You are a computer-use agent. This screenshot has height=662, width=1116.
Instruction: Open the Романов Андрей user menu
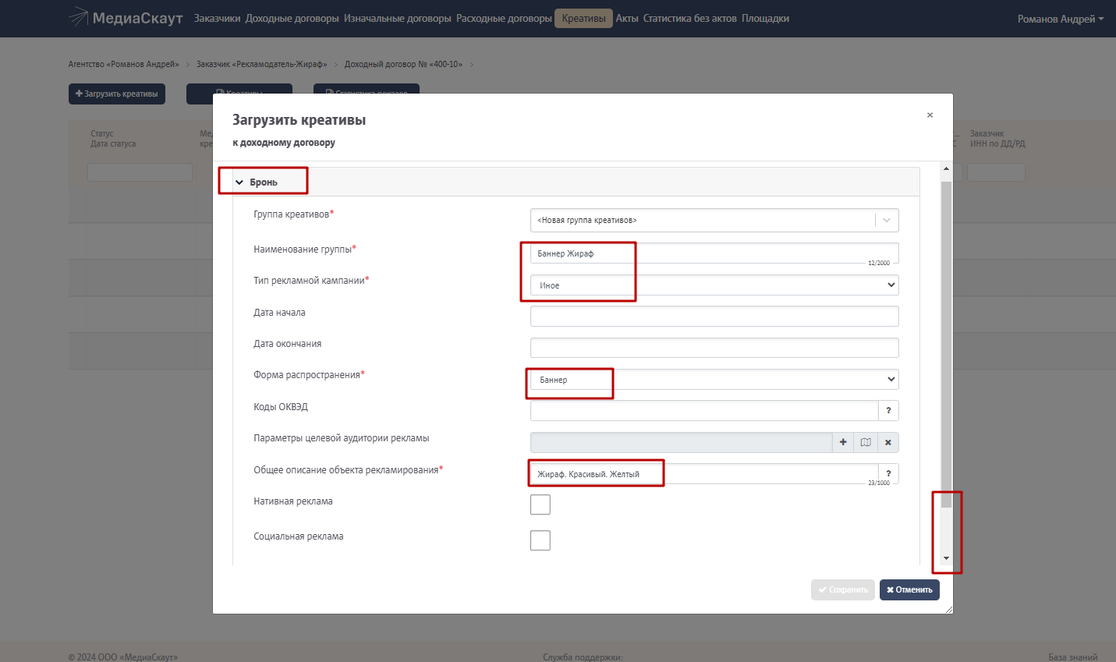point(1060,19)
